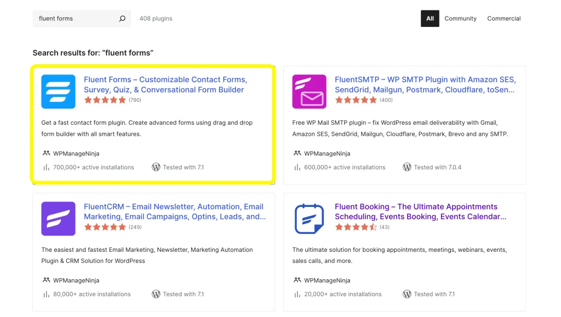Click WordPress logo on FluentCRM card
561x317 pixels.
(x=156, y=294)
